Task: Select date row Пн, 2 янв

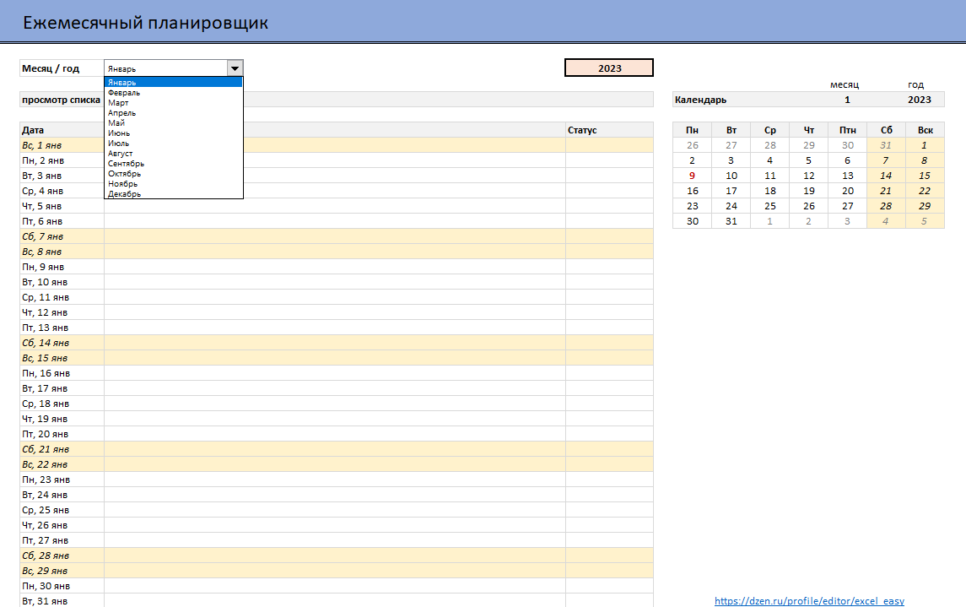Action: pyautogui.click(x=62, y=160)
